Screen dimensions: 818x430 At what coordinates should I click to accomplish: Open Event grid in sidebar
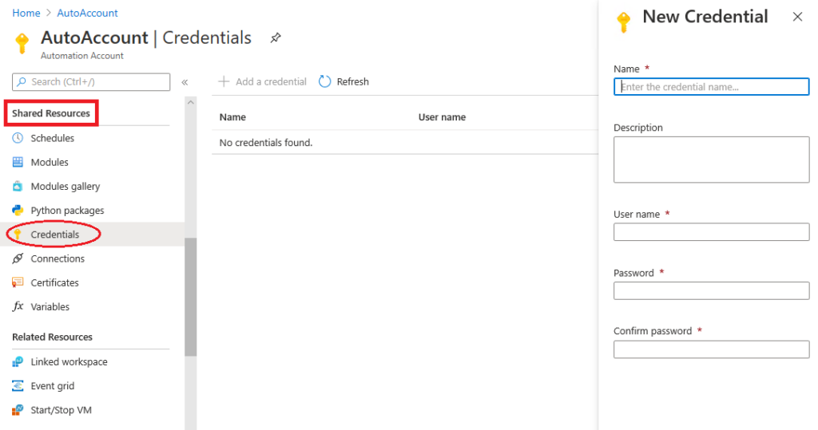click(52, 385)
